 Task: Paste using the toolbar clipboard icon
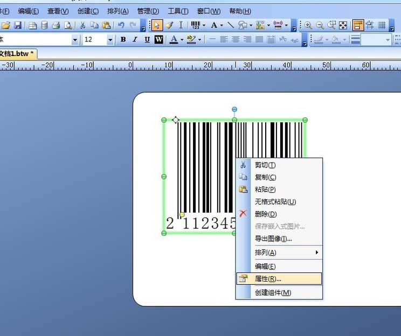(x=106, y=25)
